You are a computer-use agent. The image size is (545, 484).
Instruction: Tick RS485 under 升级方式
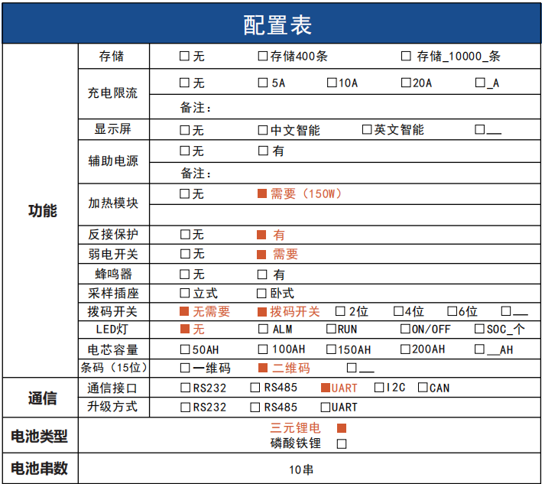pyautogui.click(x=255, y=407)
